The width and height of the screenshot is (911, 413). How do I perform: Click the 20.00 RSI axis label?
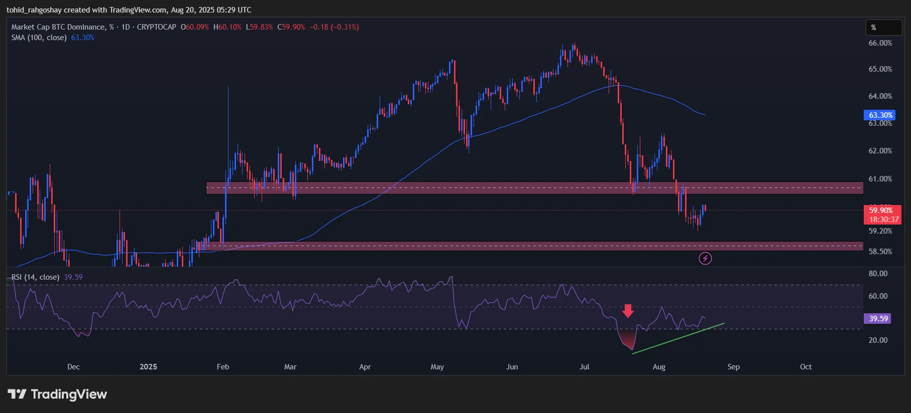(x=878, y=340)
